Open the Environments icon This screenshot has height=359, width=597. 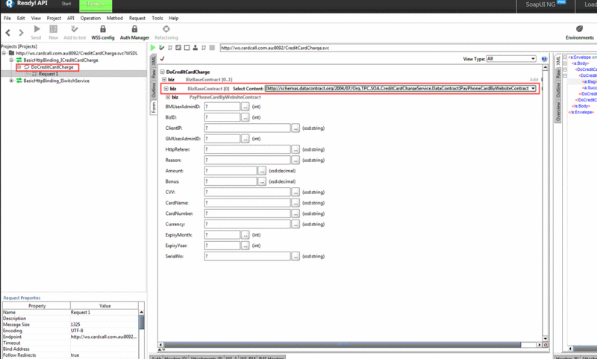(580, 30)
